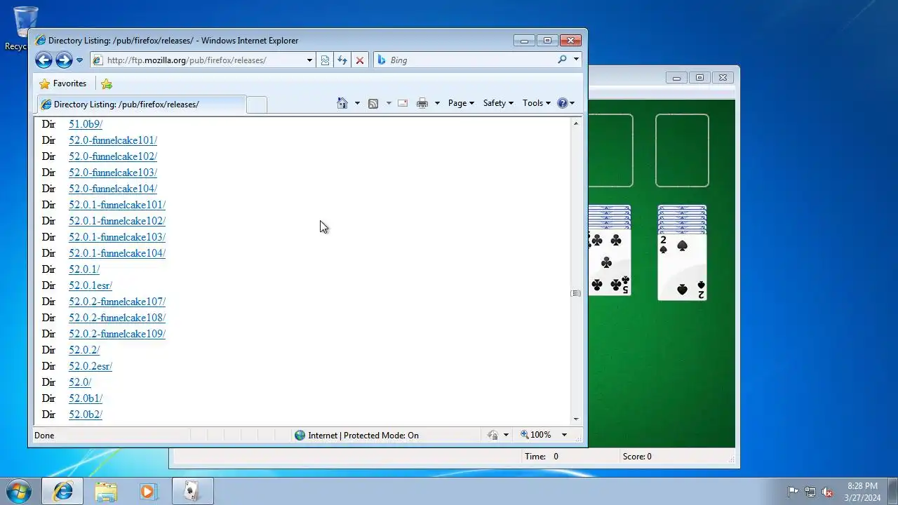Toggle Compatibility View broken-page icon
This screenshot has width=898, height=505.
click(x=325, y=60)
